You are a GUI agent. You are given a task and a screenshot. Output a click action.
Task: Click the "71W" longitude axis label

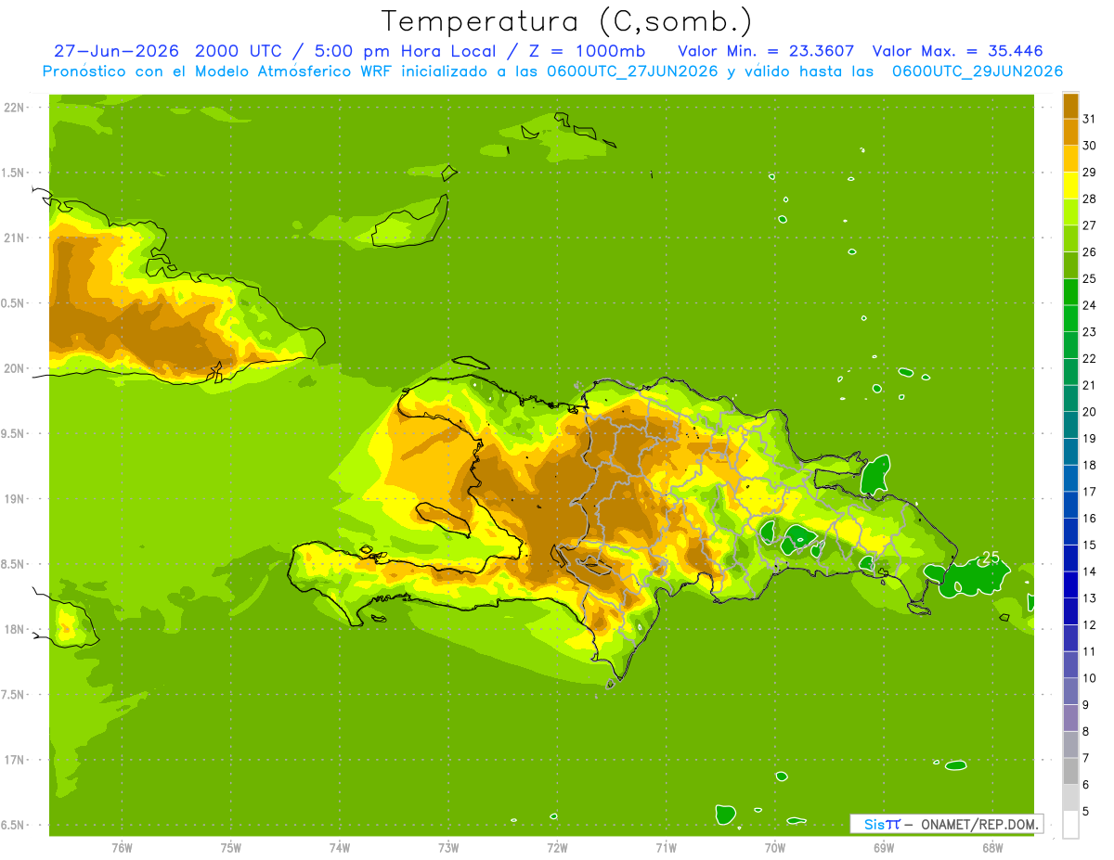pos(665,848)
